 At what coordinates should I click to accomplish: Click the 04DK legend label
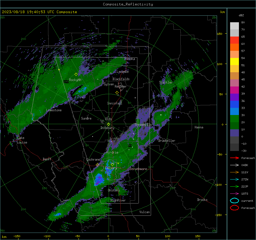point(245,165)
